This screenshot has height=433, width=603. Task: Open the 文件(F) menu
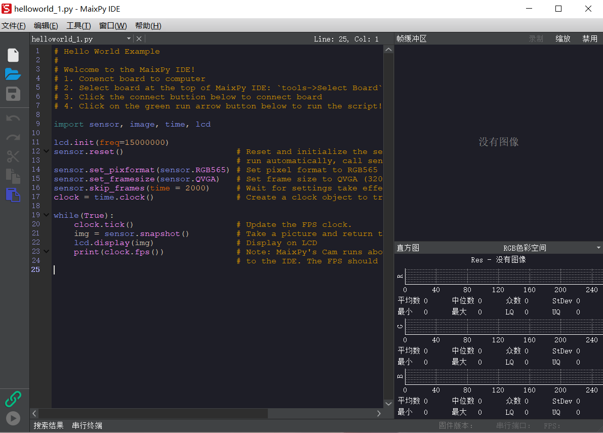[14, 26]
